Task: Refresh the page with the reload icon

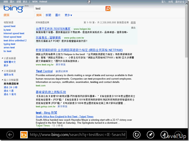Action: tap(137, 135)
